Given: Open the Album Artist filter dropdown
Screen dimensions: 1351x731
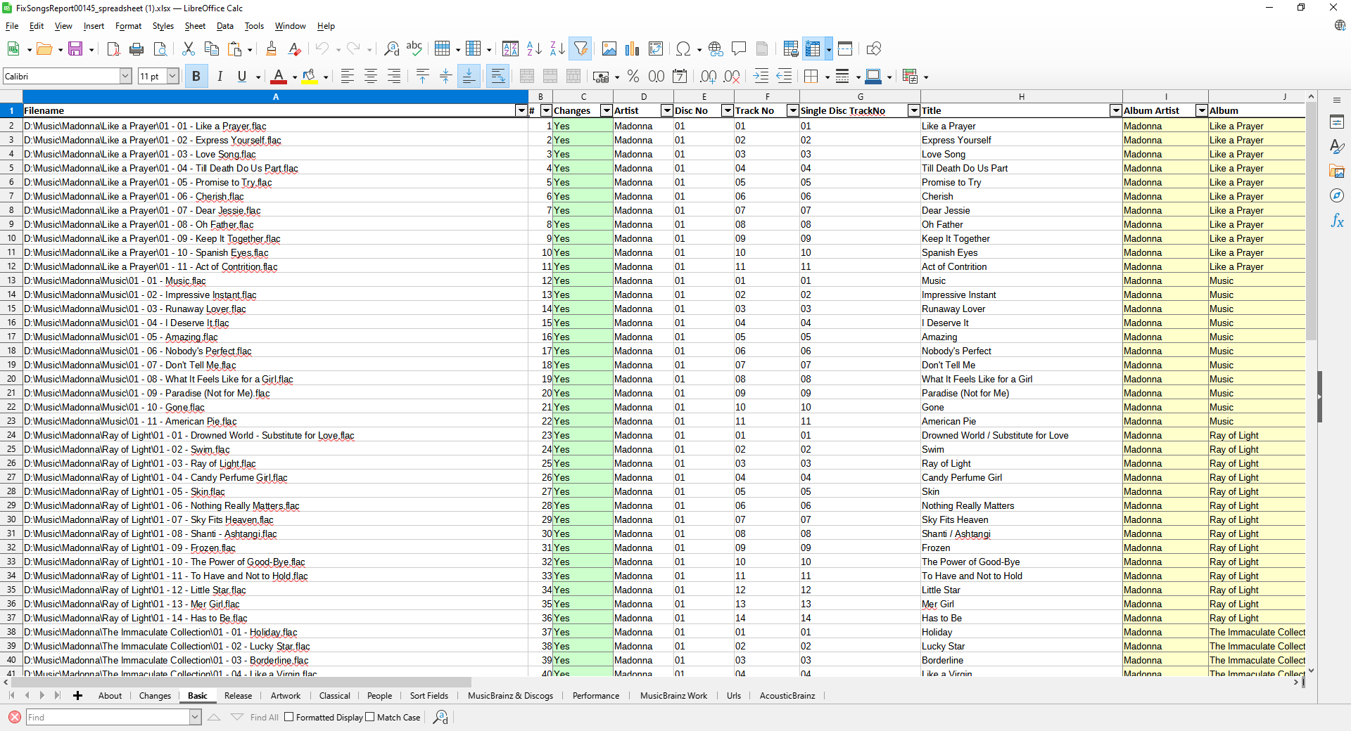Looking at the screenshot, I should coord(1202,110).
